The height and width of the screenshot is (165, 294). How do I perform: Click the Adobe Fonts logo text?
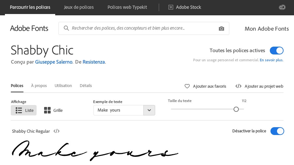click(x=29, y=28)
